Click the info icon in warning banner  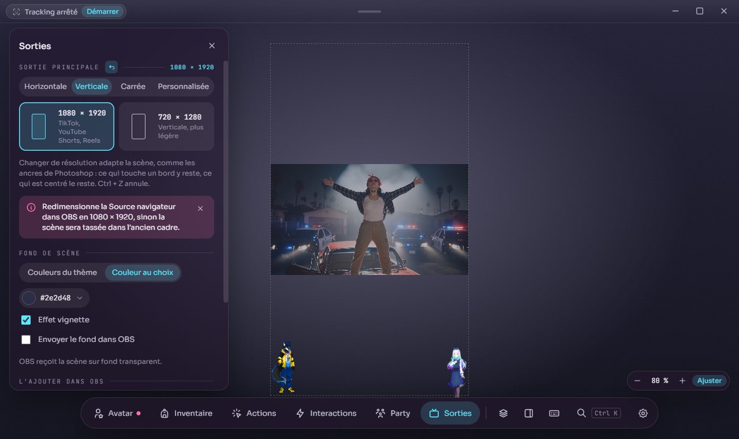pyautogui.click(x=31, y=207)
